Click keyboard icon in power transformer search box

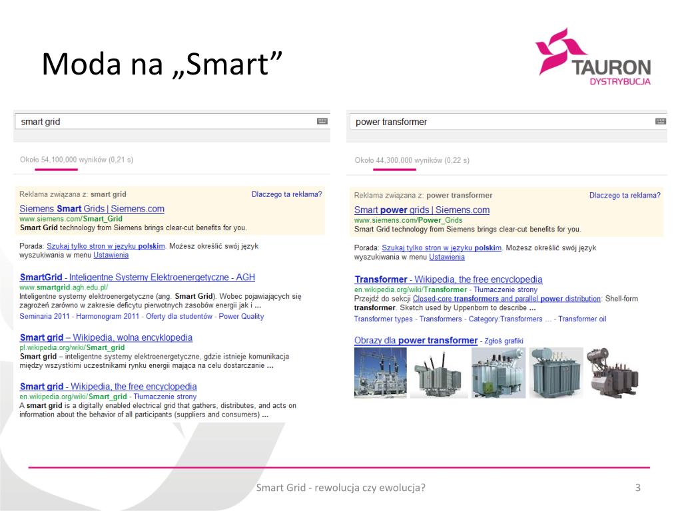pyautogui.click(x=661, y=121)
